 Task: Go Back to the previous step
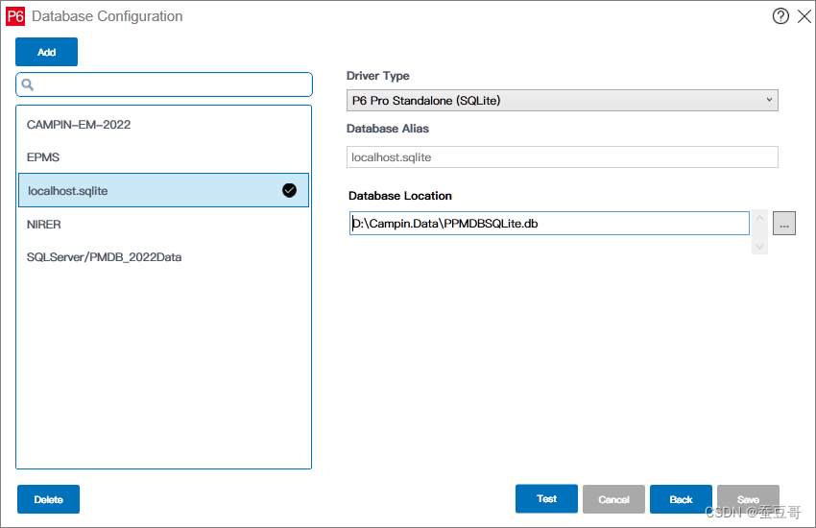click(681, 499)
